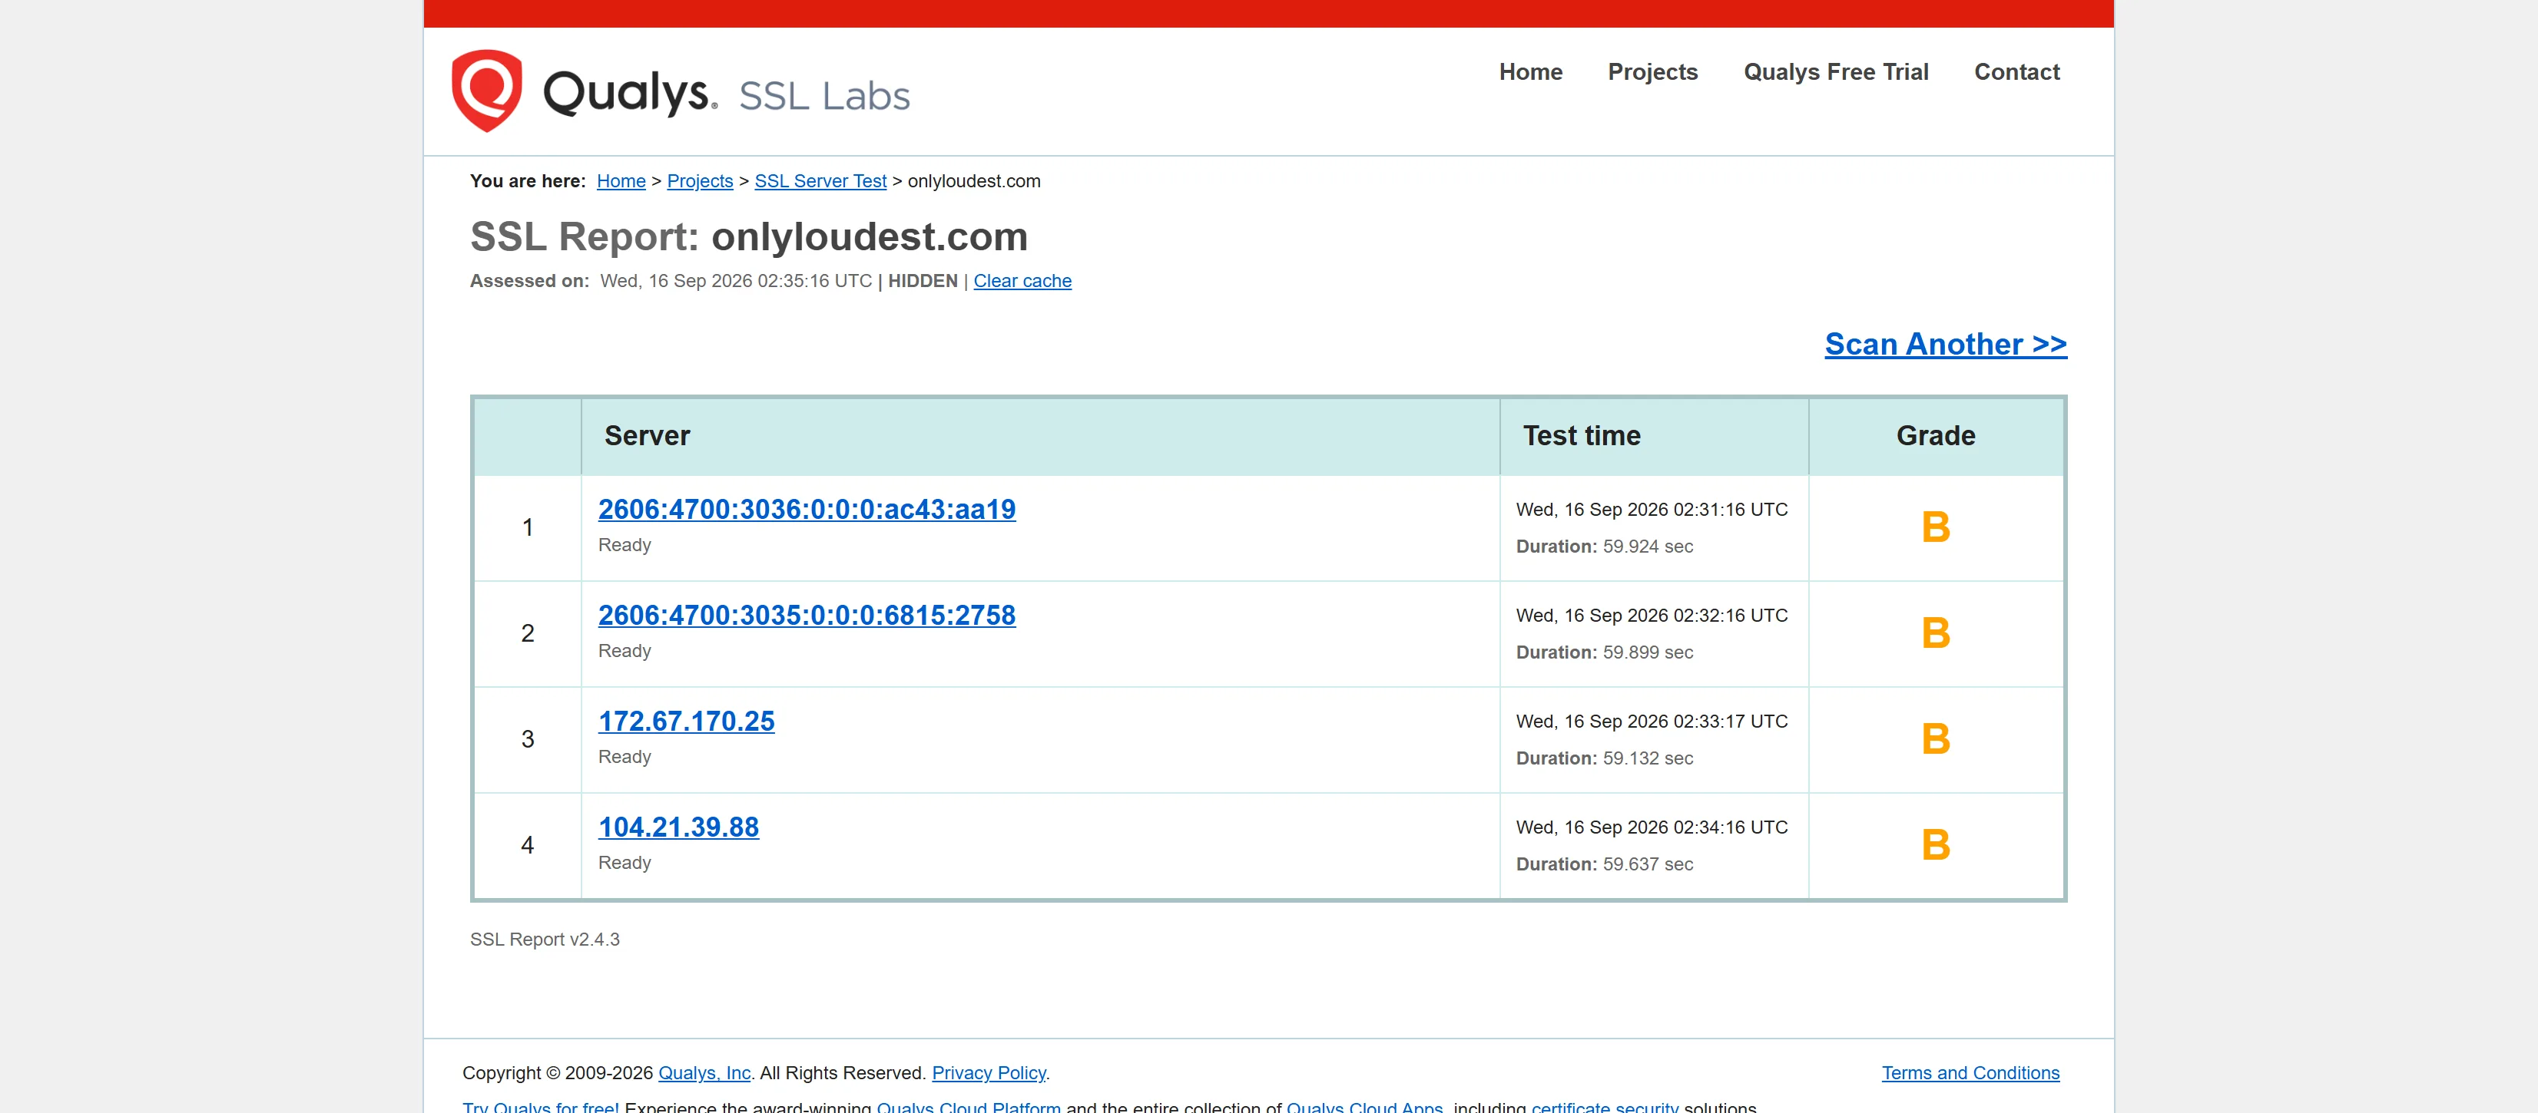Click the B grade for 104.21.39.88
2538x1113 pixels.
1935,845
